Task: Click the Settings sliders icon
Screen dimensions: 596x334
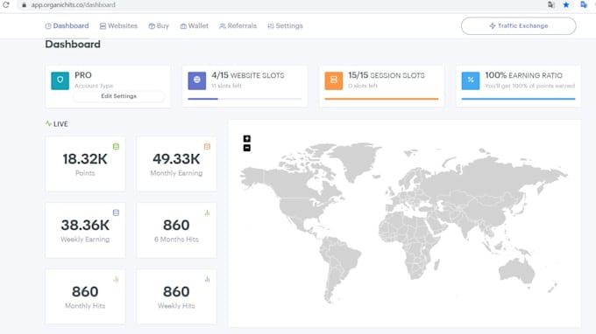Action: coord(271,26)
